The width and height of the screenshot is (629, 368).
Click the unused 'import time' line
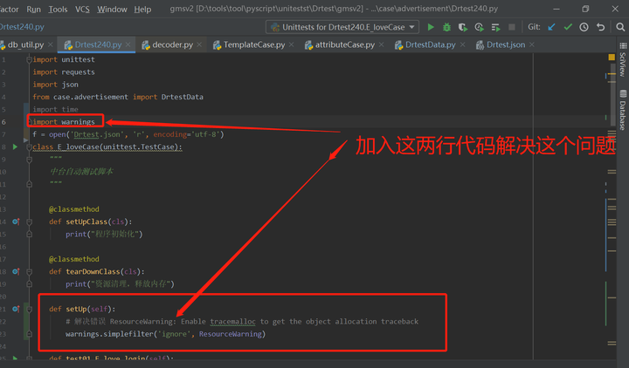point(55,109)
